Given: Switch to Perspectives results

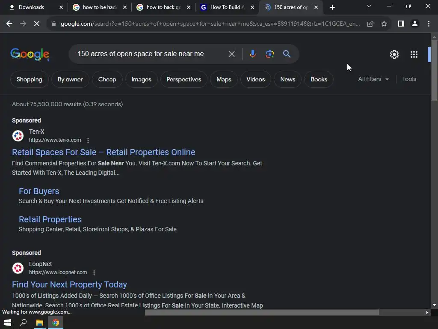Looking at the screenshot, I should [184, 79].
